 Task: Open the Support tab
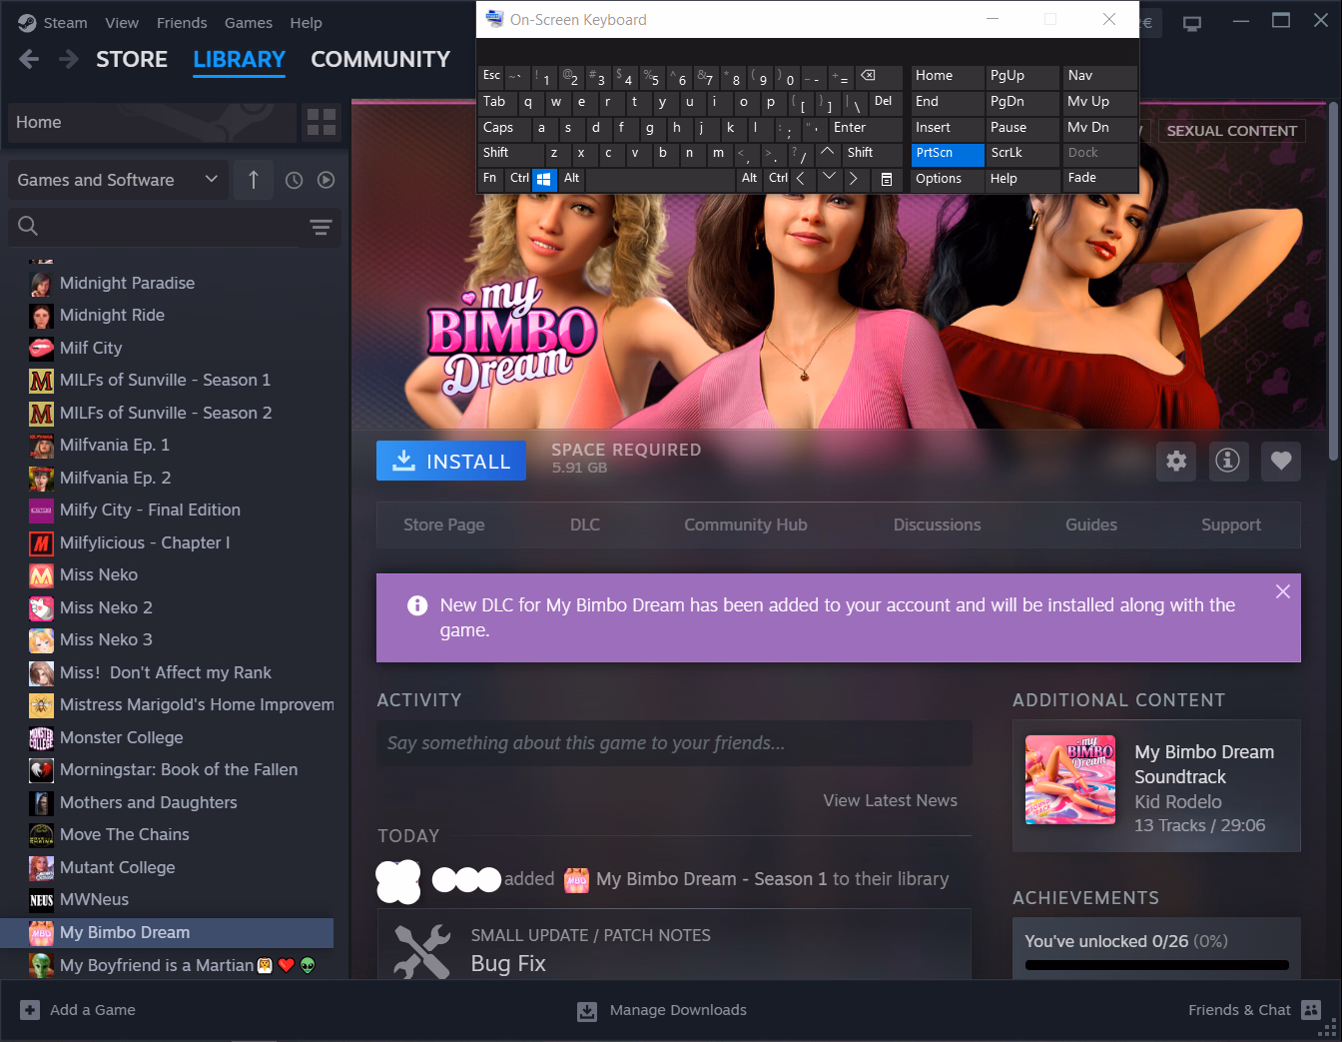[1231, 525]
